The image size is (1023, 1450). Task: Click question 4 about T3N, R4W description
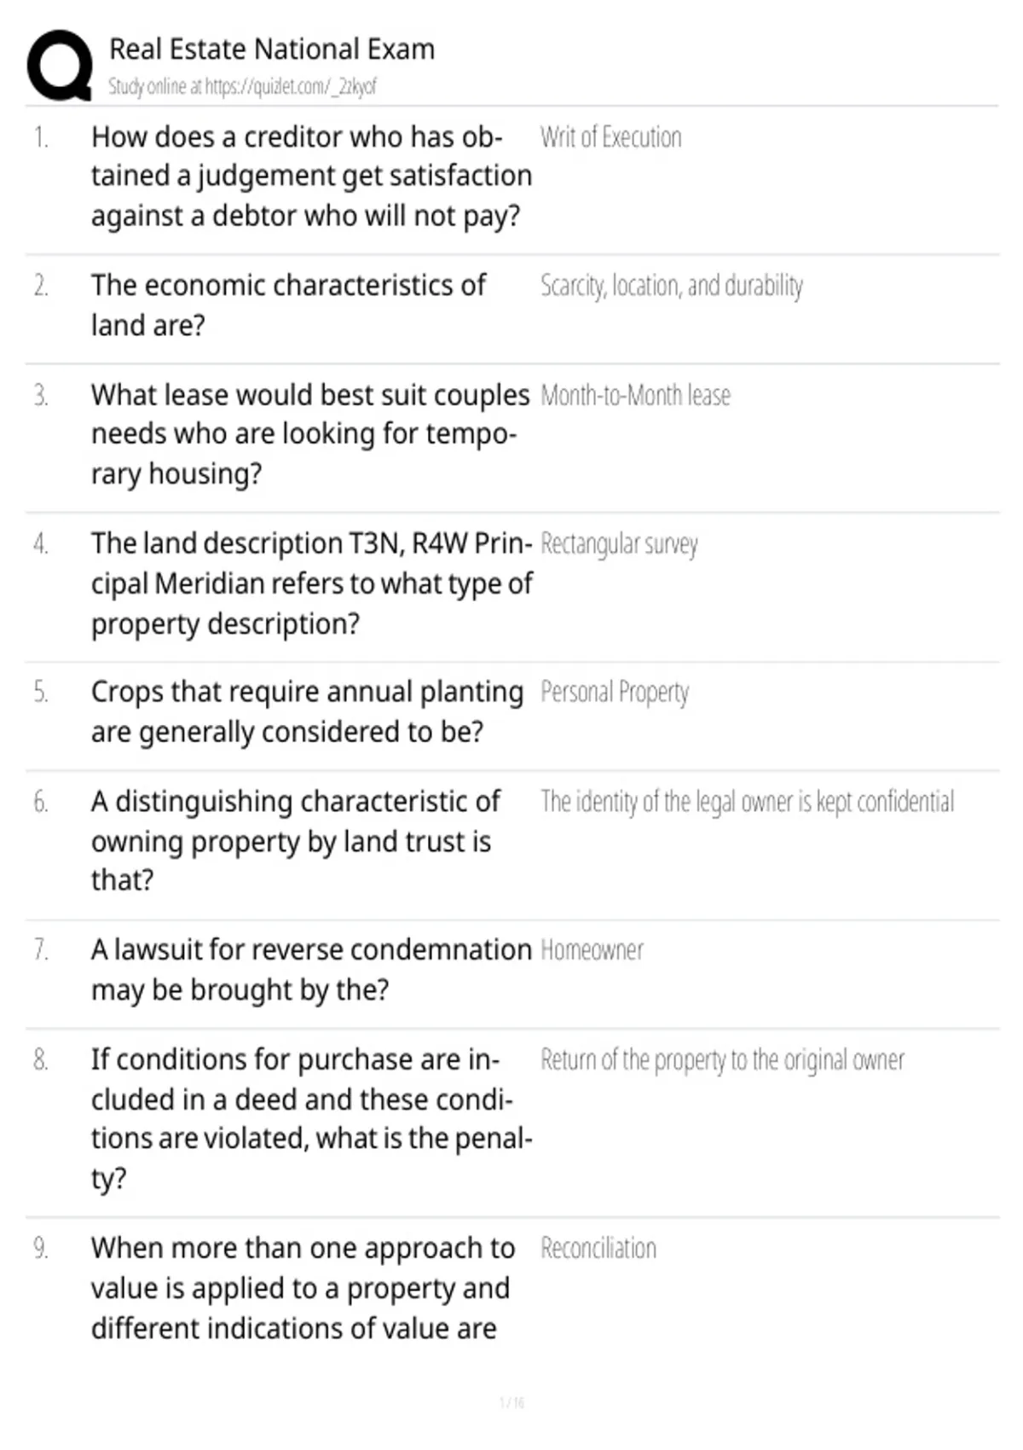tap(311, 583)
